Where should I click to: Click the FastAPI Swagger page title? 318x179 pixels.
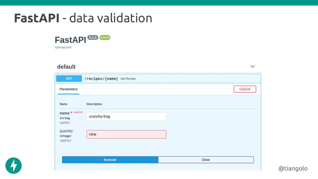click(x=70, y=40)
